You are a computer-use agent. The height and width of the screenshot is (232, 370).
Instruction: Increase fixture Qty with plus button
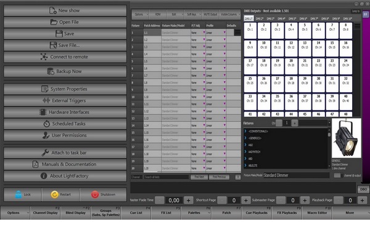(295, 123)
